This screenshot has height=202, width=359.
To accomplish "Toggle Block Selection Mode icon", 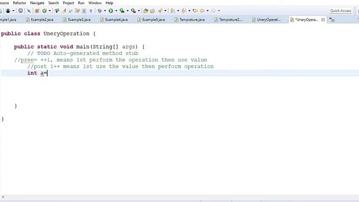I will tap(84, 11).
